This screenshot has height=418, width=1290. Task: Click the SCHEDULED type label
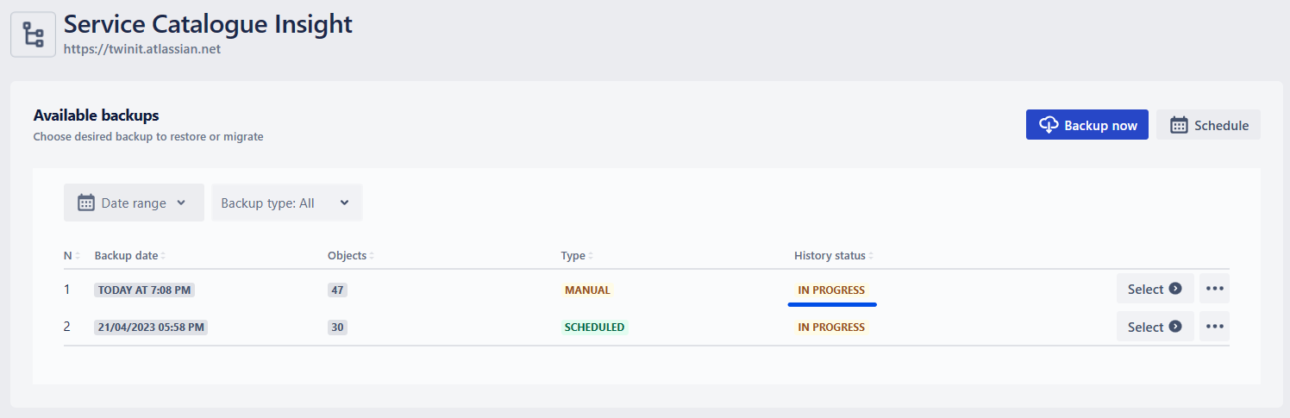pos(595,328)
